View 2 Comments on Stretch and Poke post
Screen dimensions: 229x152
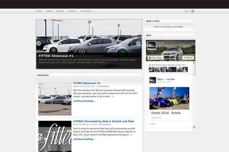point(105,124)
